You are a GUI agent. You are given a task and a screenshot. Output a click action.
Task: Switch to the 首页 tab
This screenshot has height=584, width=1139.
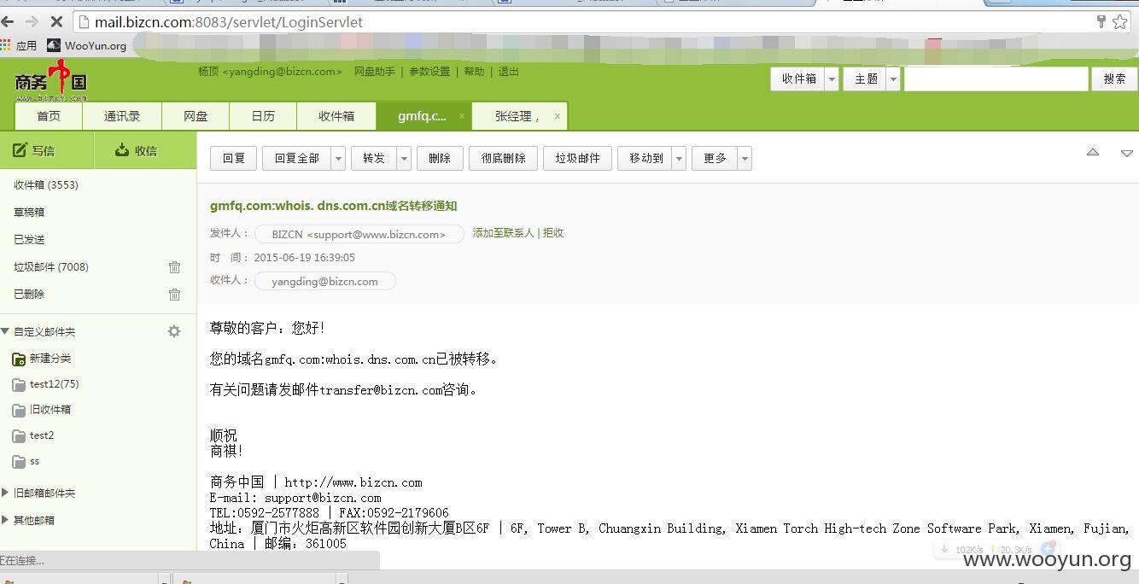click(49, 116)
